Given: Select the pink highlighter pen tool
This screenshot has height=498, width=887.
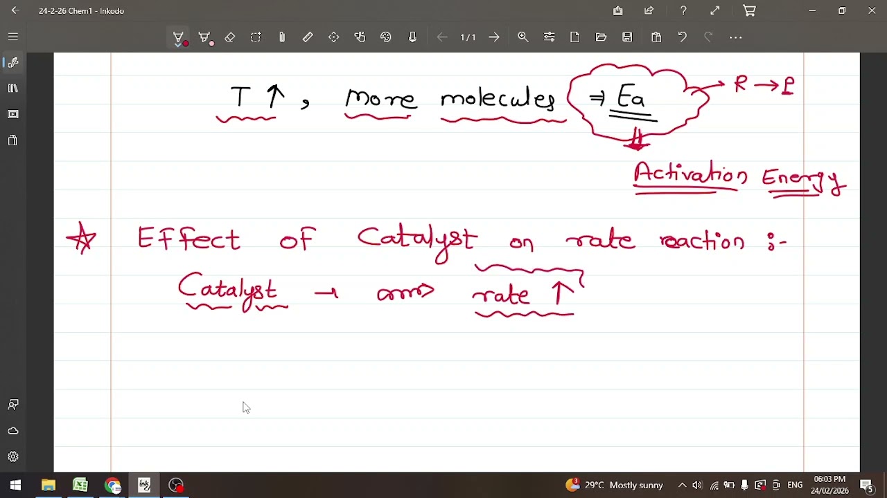Looking at the screenshot, I should (x=204, y=37).
